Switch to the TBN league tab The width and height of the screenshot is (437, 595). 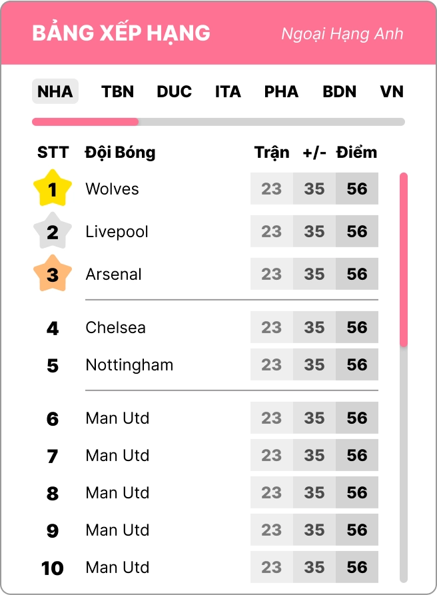click(118, 91)
